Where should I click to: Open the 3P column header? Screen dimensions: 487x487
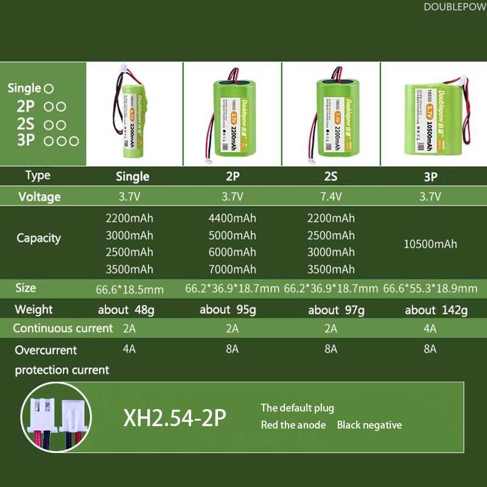click(x=430, y=177)
